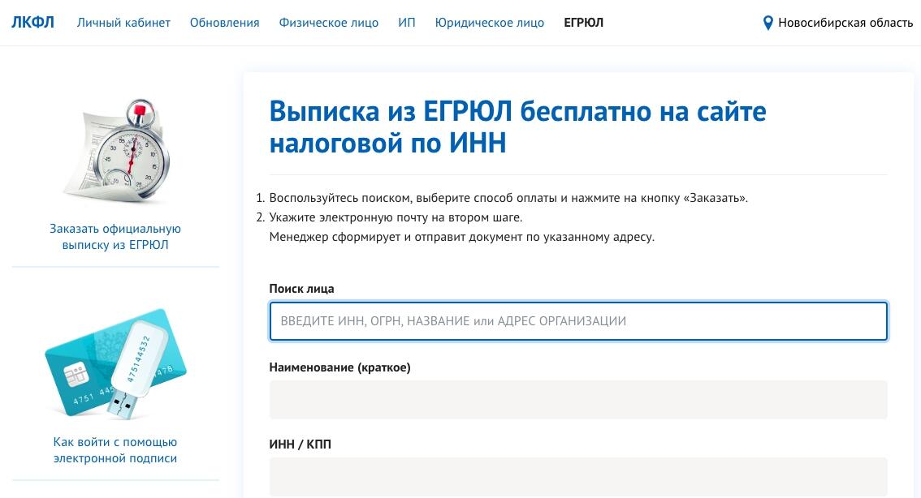Click the Наименование (краткое) field
The height and width of the screenshot is (498, 921).
coord(577,400)
